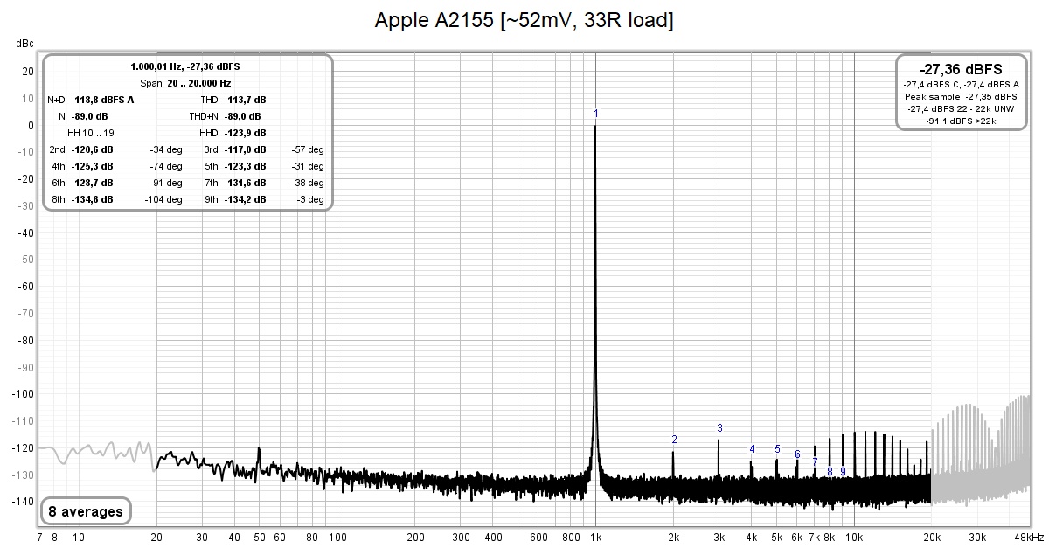
Task: Click the 1k x-axis frequency label
Action: pyautogui.click(x=596, y=538)
